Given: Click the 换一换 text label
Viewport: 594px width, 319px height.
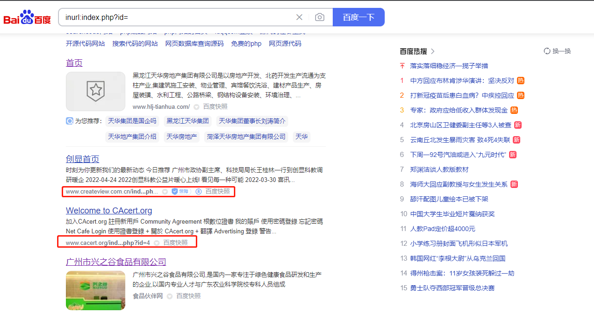Looking at the screenshot, I should coord(562,51).
